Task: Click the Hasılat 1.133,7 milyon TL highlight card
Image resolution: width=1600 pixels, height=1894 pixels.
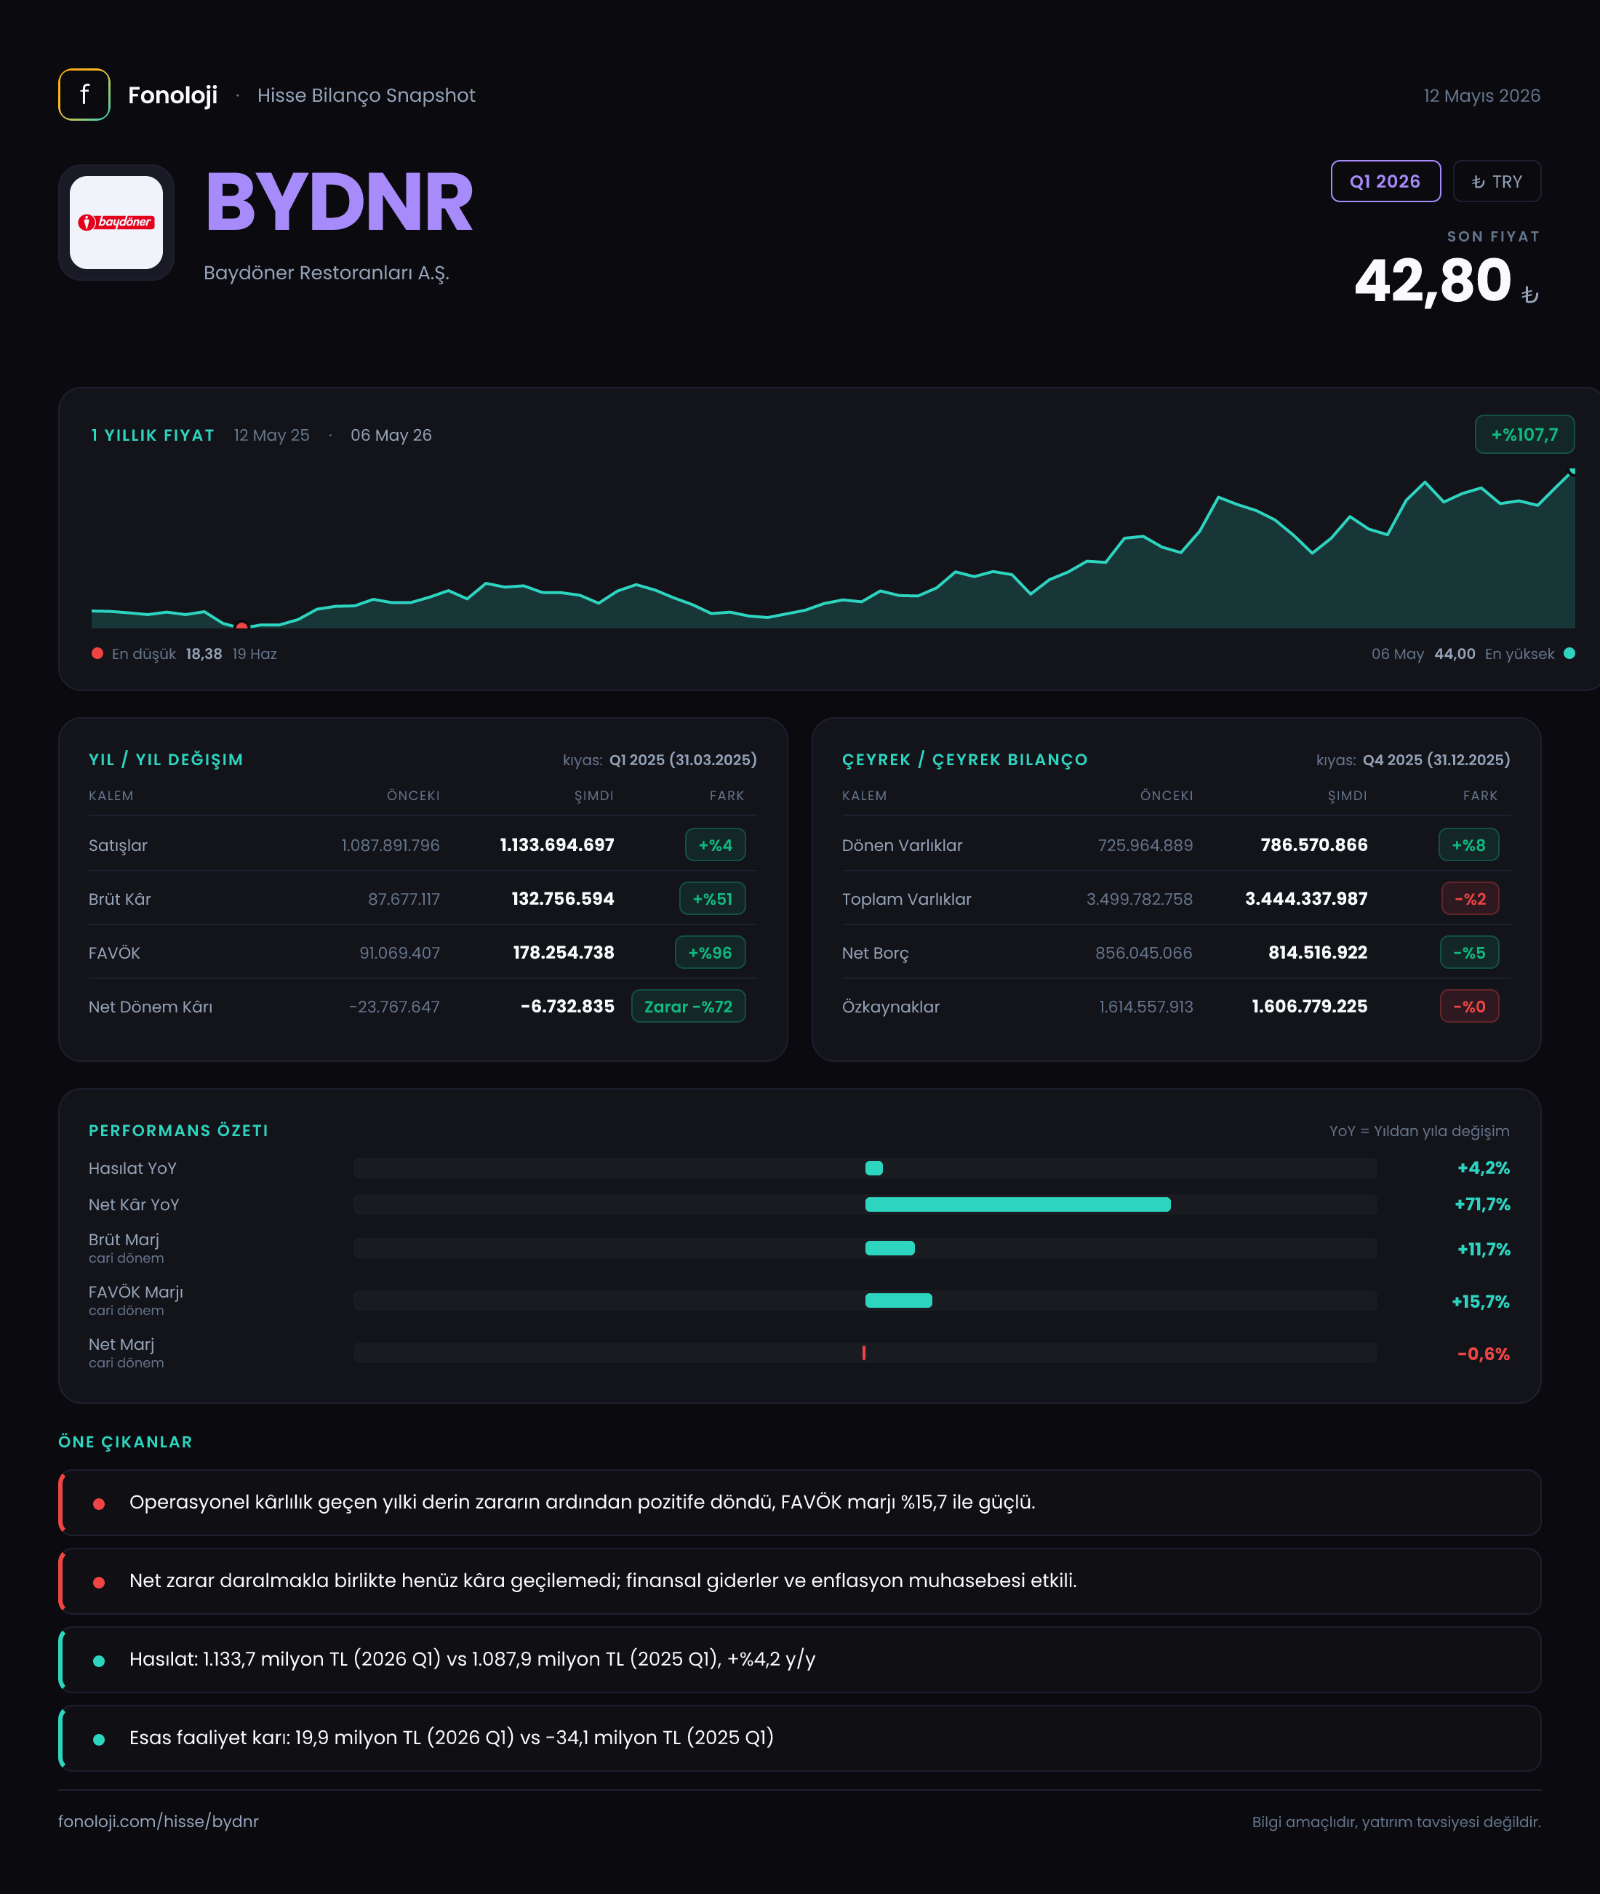Action: pos(799,1659)
